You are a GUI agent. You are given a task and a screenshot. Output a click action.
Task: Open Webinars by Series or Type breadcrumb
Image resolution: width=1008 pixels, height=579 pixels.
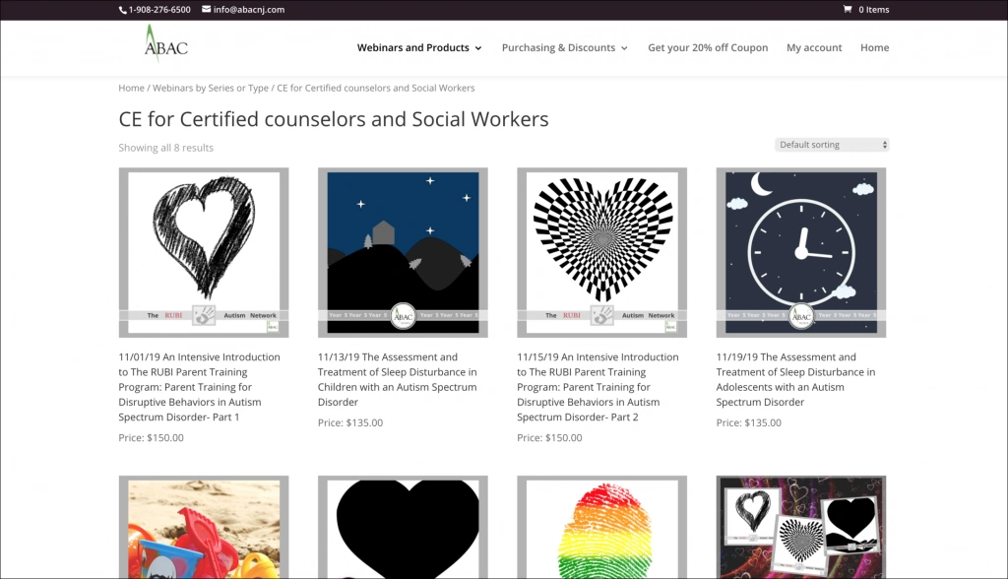point(210,88)
